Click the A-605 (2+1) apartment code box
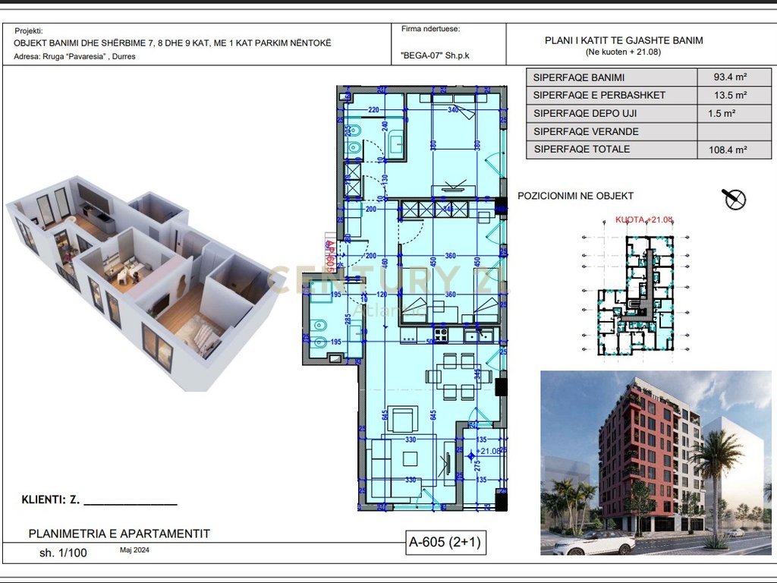The width and height of the screenshot is (777, 583). 445,543
